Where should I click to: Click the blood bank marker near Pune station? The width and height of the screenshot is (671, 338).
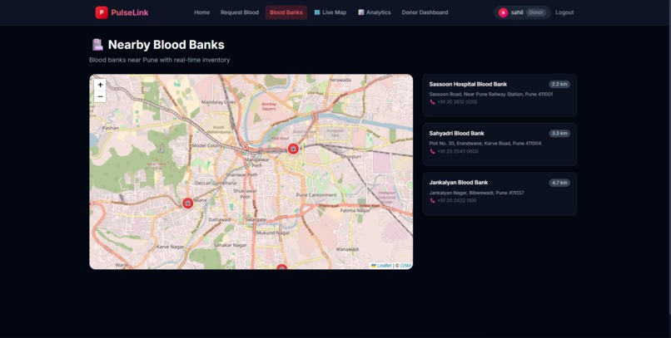pos(293,149)
